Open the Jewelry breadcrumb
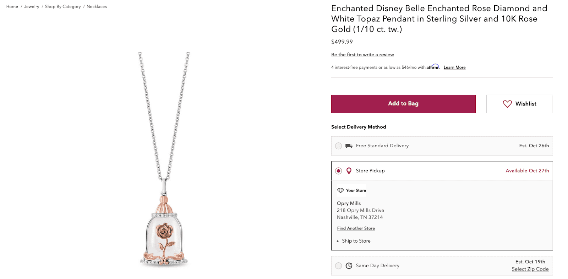The width and height of the screenshot is (568, 279). click(x=32, y=7)
